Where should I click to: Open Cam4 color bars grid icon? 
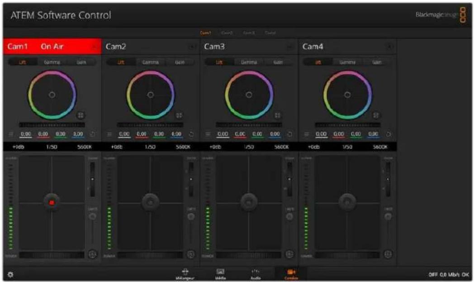(x=376, y=115)
